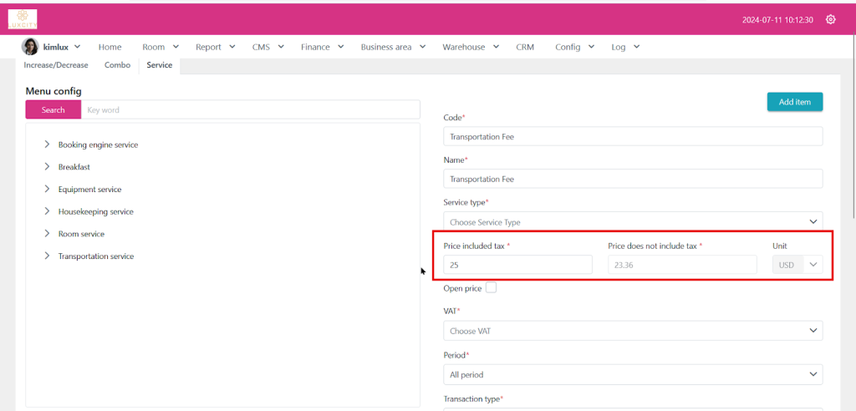856x411 pixels.
Task: Click the Luxcity logo
Action: pyautogui.click(x=23, y=18)
